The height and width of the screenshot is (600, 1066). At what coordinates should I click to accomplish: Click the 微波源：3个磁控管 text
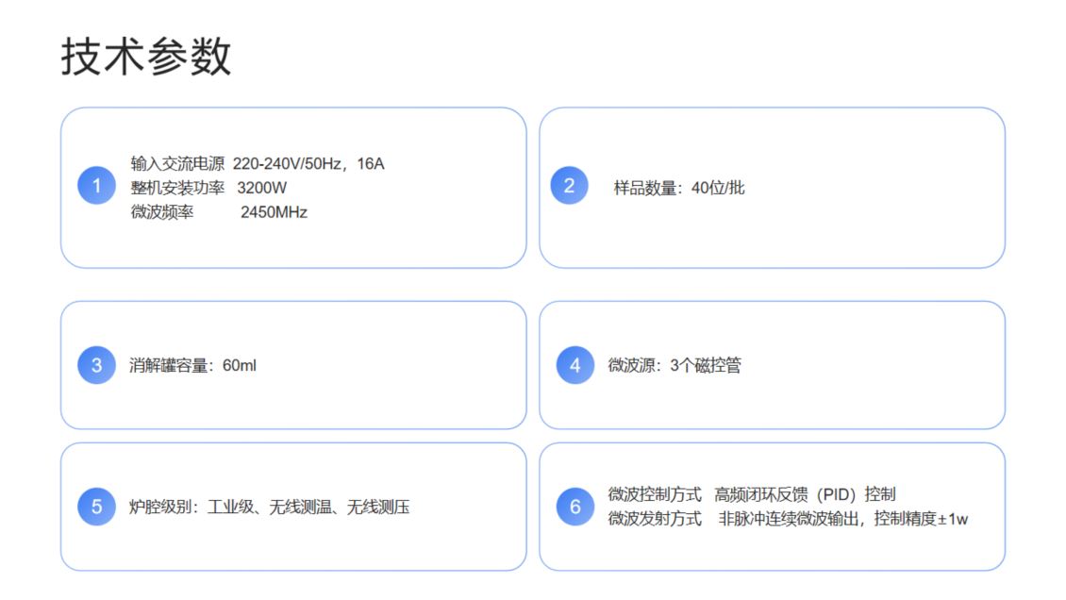point(674,366)
